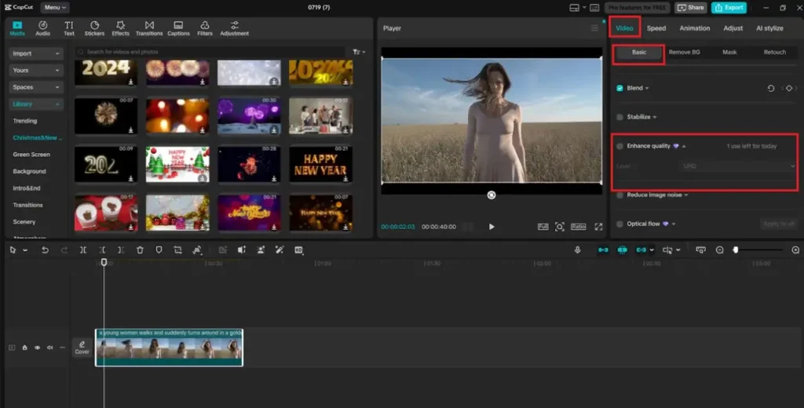Open the media filter sort dropdown
This screenshot has width=804, height=408.
pyautogui.click(x=359, y=52)
